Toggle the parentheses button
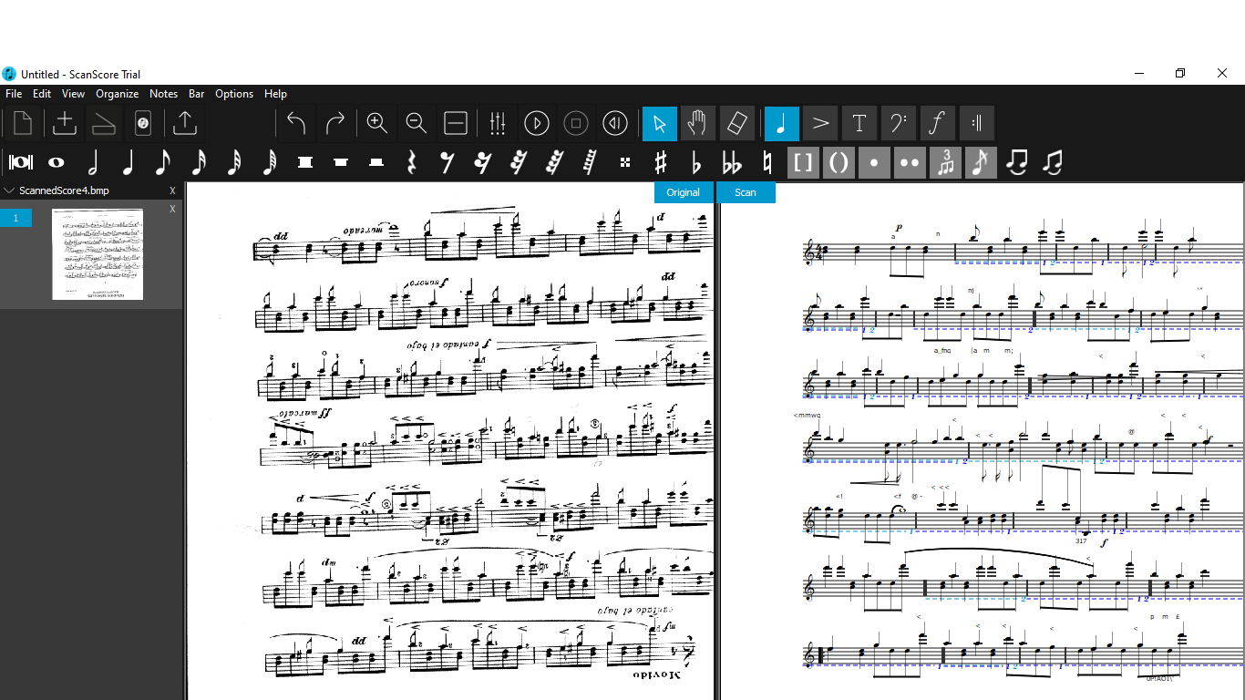Viewport: 1245px width, 700px height. coord(839,162)
